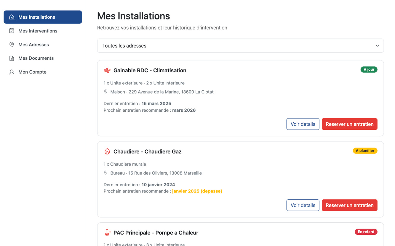Click Reserver un entretien for the Chaudiere Gaz
This screenshot has width=395, height=246.
[x=349, y=205]
